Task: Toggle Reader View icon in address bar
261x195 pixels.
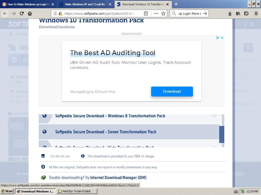Action: point(146,13)
